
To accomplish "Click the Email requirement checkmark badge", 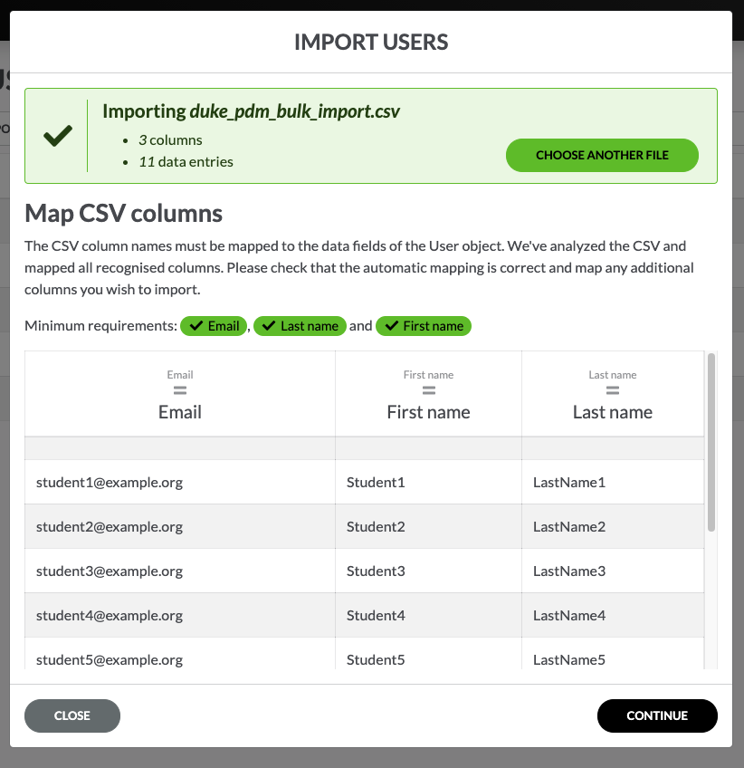I will tap(214, 326).
